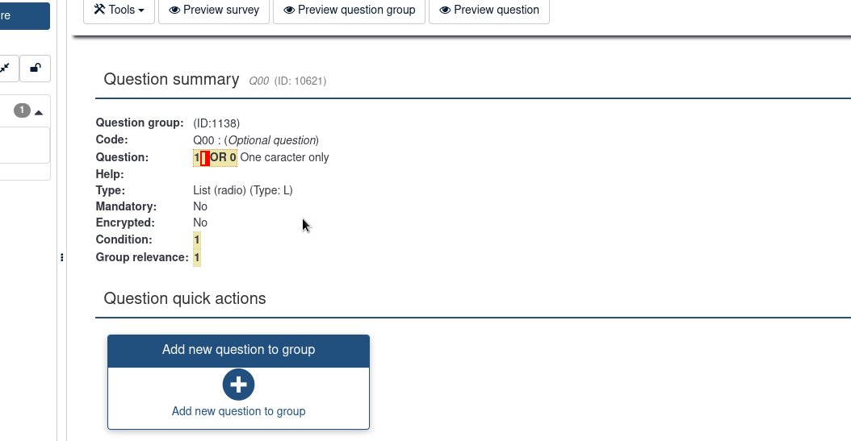Toggle the sidebar unlock padlock icon
This screenshot has width=851, height=441.
(36, 69)
